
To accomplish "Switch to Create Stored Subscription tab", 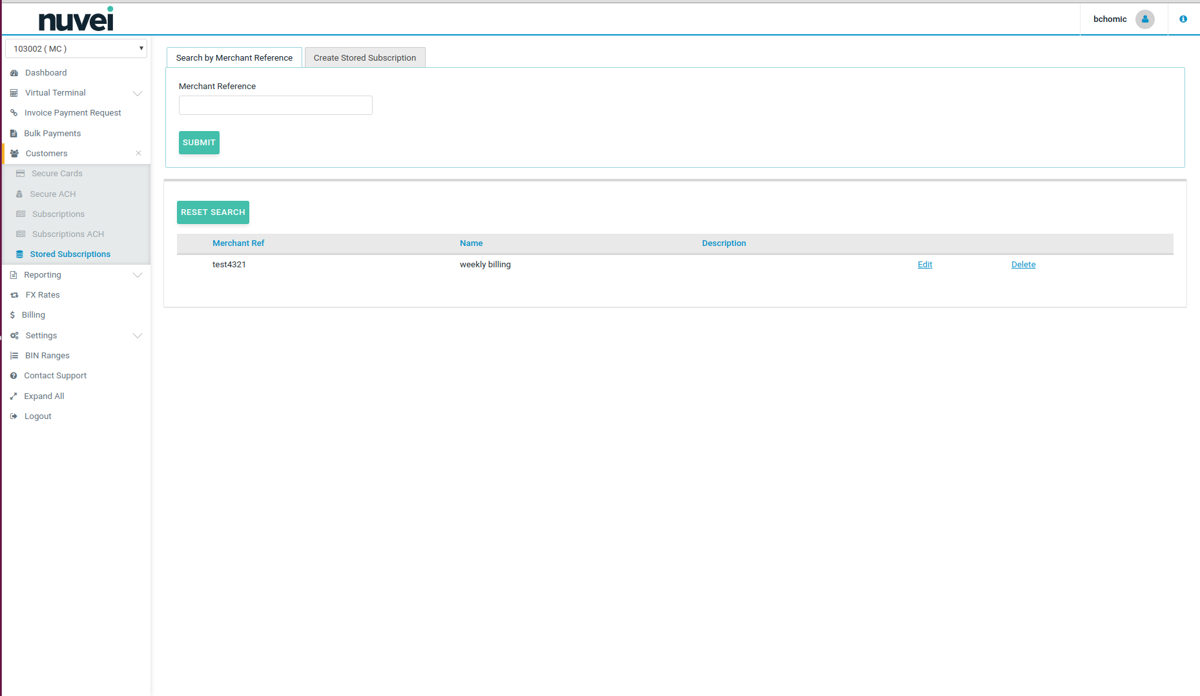I will [x=364, y=58].
